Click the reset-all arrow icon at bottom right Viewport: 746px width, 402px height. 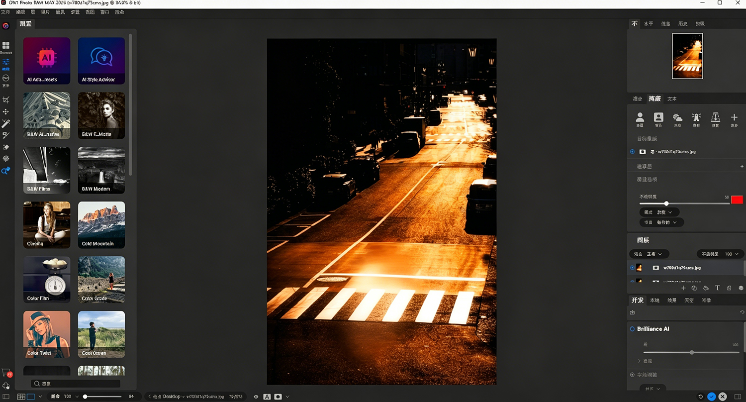click(701, 397)
